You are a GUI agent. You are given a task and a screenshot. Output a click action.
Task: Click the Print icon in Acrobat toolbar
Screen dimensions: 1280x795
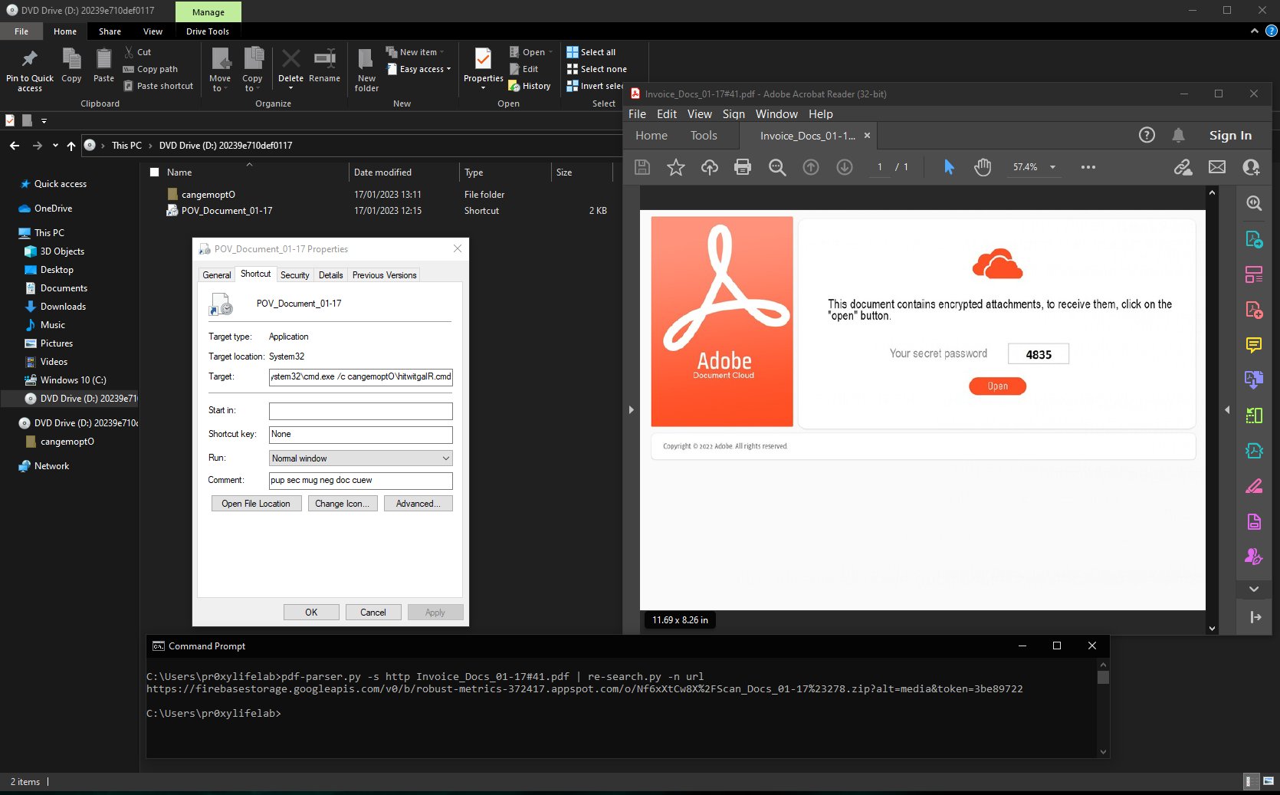point(743,167)
